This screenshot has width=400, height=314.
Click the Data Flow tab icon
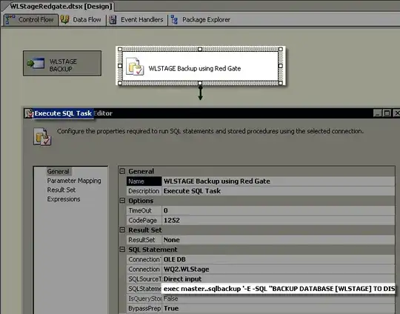[x=64, y=20]
